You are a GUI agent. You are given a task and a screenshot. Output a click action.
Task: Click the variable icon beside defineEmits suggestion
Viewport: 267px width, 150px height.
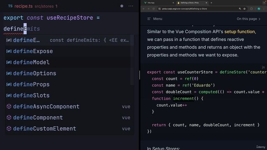tap(9, 40)
